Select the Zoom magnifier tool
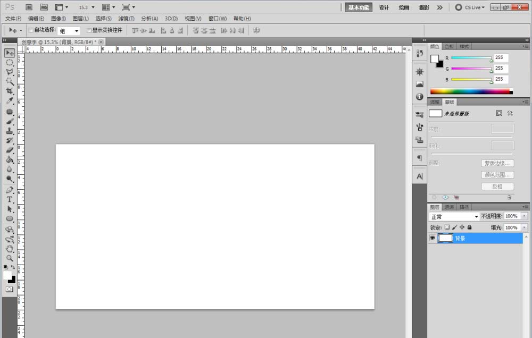 (x=10, y=258)
